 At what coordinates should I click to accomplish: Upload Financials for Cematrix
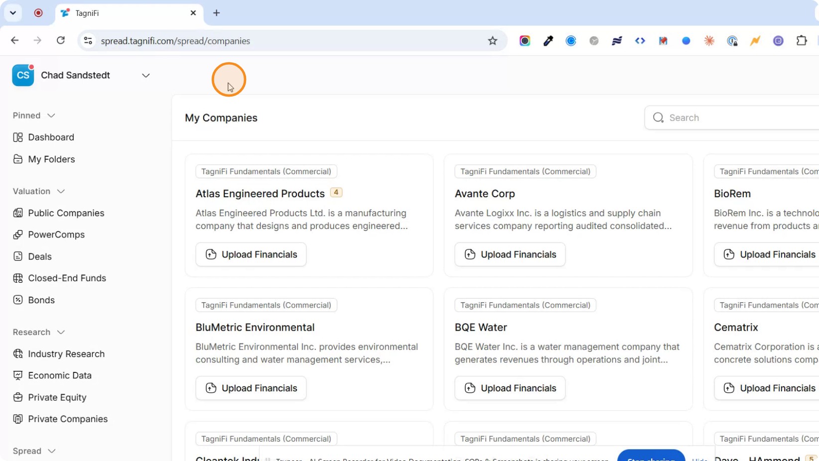[x=767, y=388]
